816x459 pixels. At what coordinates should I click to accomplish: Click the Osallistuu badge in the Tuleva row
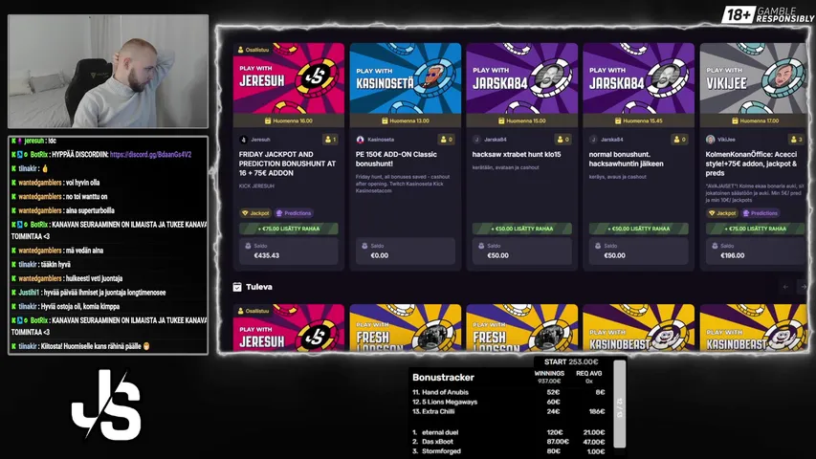(x=253, y=311)
